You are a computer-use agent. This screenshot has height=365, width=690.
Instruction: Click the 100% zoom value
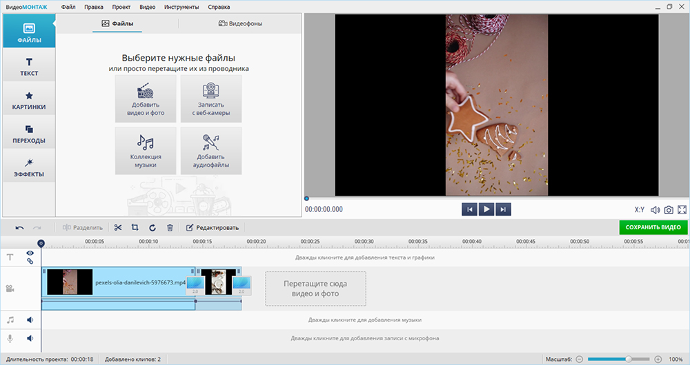[676, 359]
